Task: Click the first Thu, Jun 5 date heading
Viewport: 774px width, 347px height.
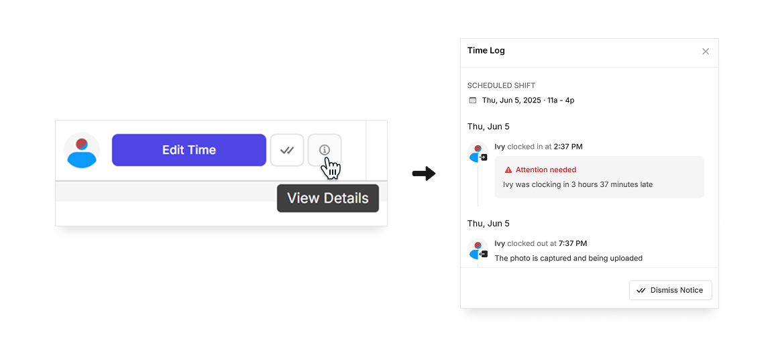Action: [488, 127]
